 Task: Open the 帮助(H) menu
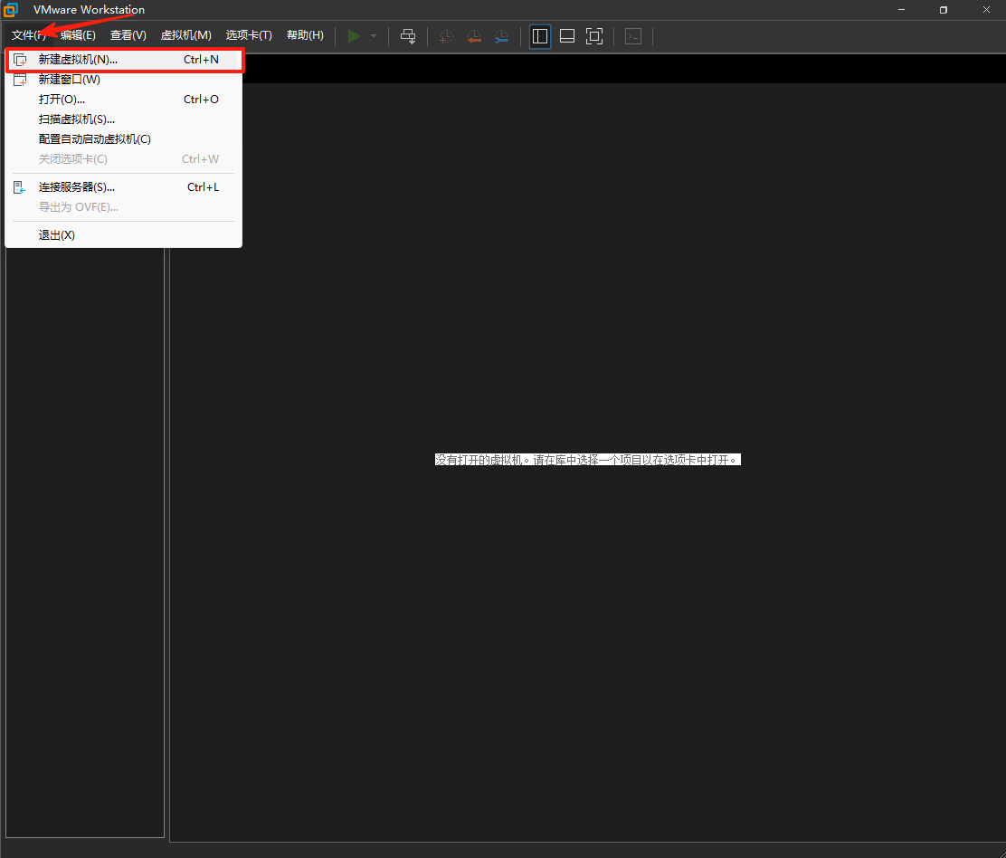[306, 35]
